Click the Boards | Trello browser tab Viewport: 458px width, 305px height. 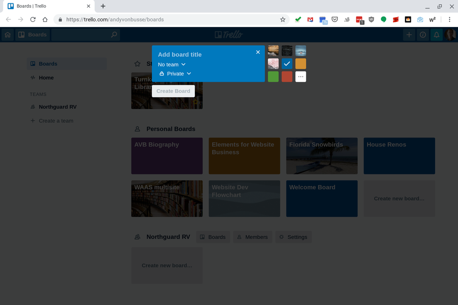(49, 6)
